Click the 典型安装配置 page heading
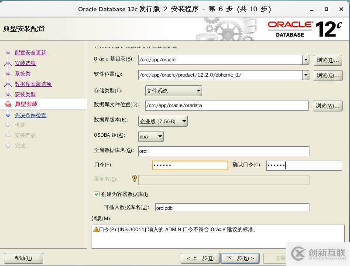Image resolution: width=350 pixels, height=266 pixels. 24,29
